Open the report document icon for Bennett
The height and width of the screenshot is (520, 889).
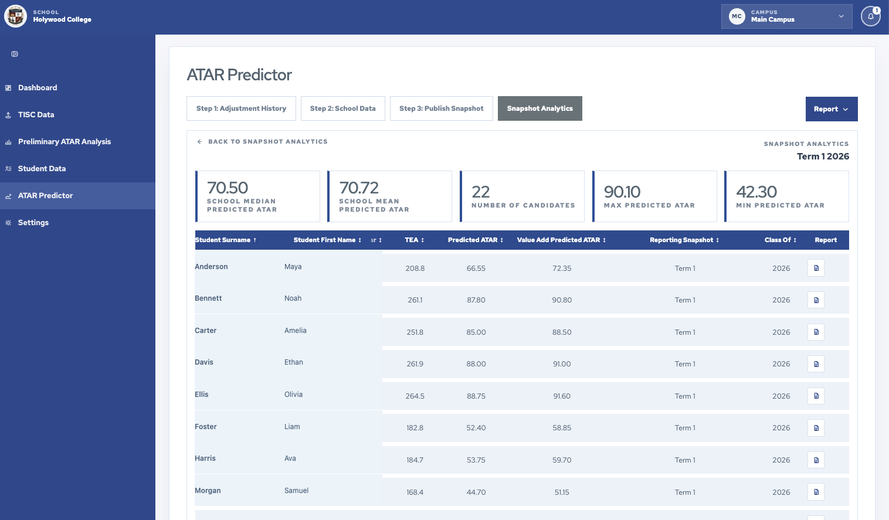(816, 300)
